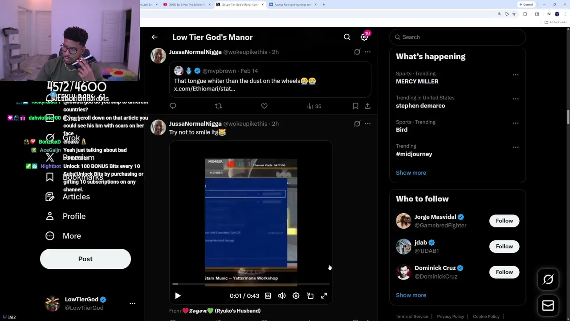Screen dimensions: 570x321
Task: Open mvpbrown profile from quoted post
Action: tap(219, 71)
